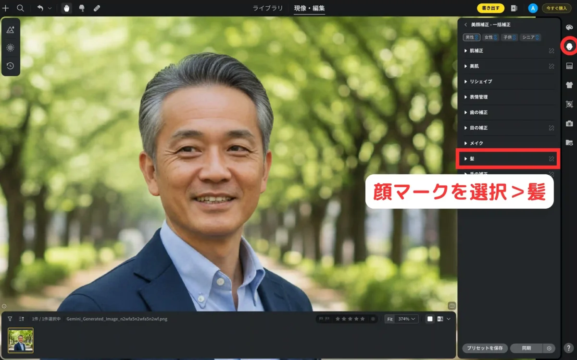Open the history clock icon on the left panel
The width and height of the screenshot is (577, 360).
10,66
